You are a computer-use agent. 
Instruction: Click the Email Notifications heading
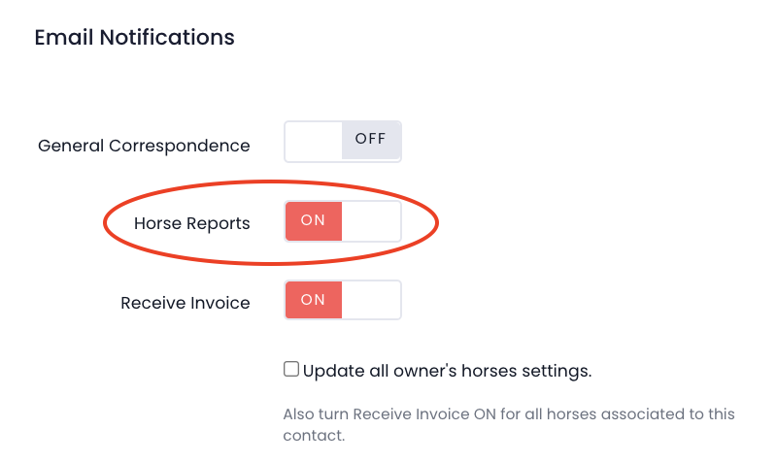tap(134, 38)
